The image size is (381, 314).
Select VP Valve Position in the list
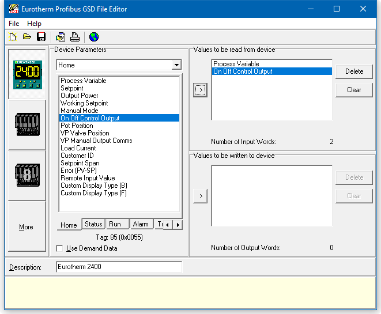[119, 133]
